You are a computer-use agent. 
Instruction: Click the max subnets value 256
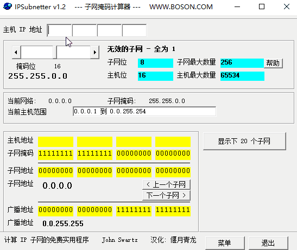(x=242, y=63)
